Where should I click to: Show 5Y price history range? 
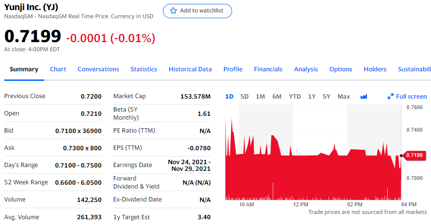327,96
